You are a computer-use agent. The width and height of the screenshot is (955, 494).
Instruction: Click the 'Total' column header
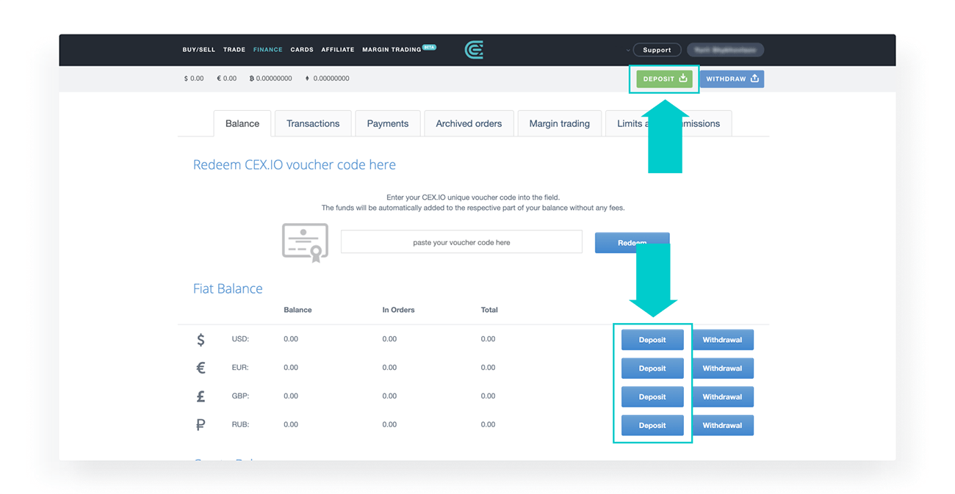489,310
